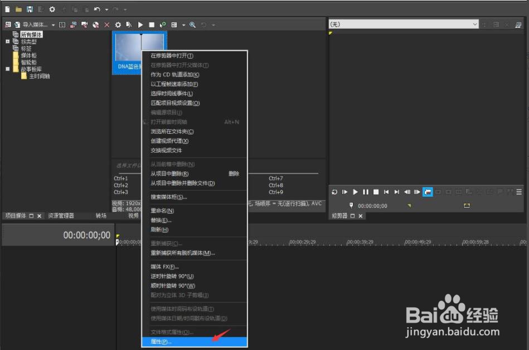Click the New Project icon
Image resolution: width=529 pixels, height=350 pixels.
pos(7,9)
